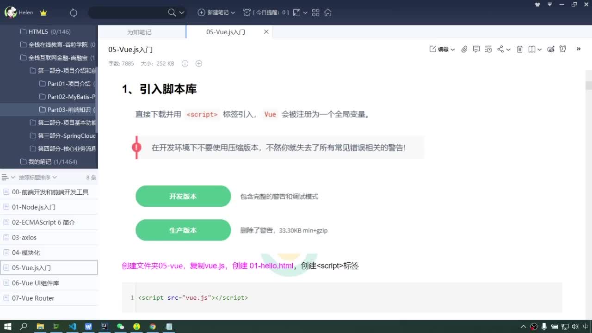
Task: Click the window layout icon in top toolbar
Action: (297, 12)
